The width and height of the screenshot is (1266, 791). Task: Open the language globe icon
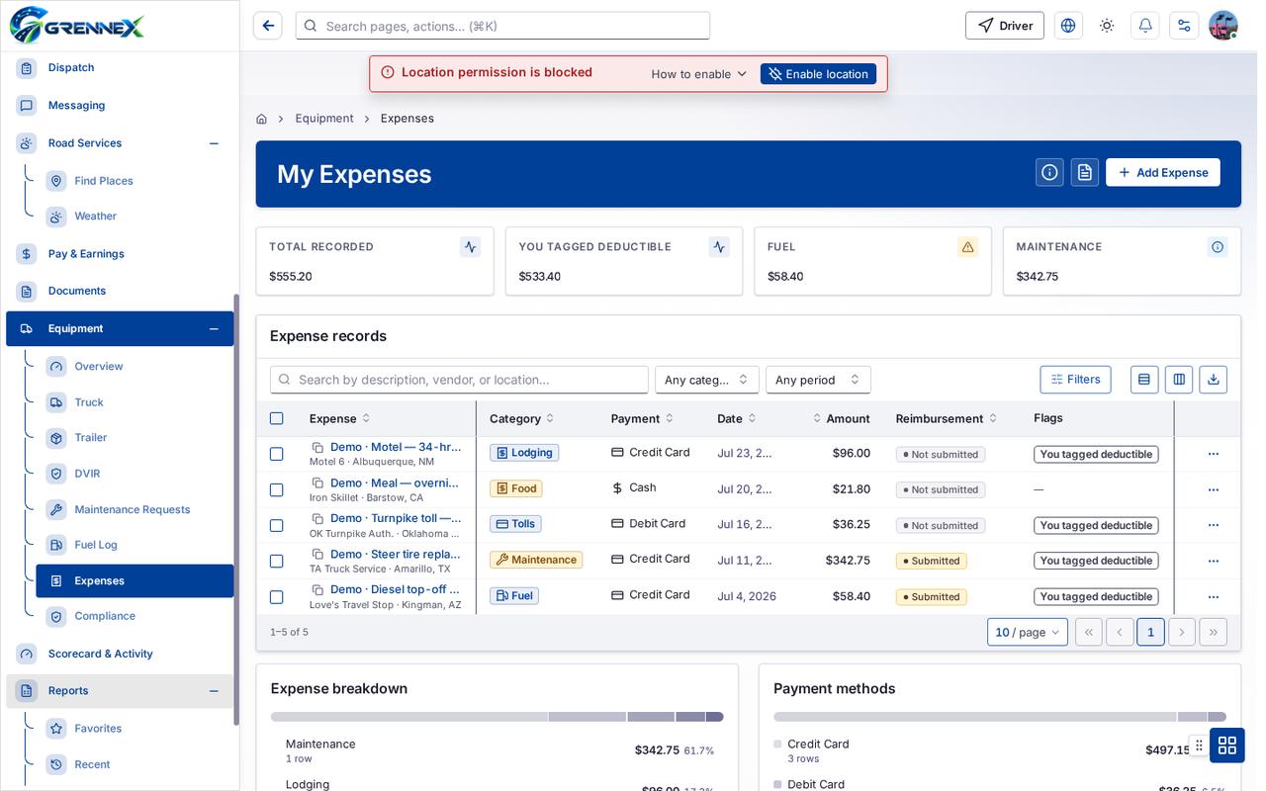click(x=1068, y=26)
